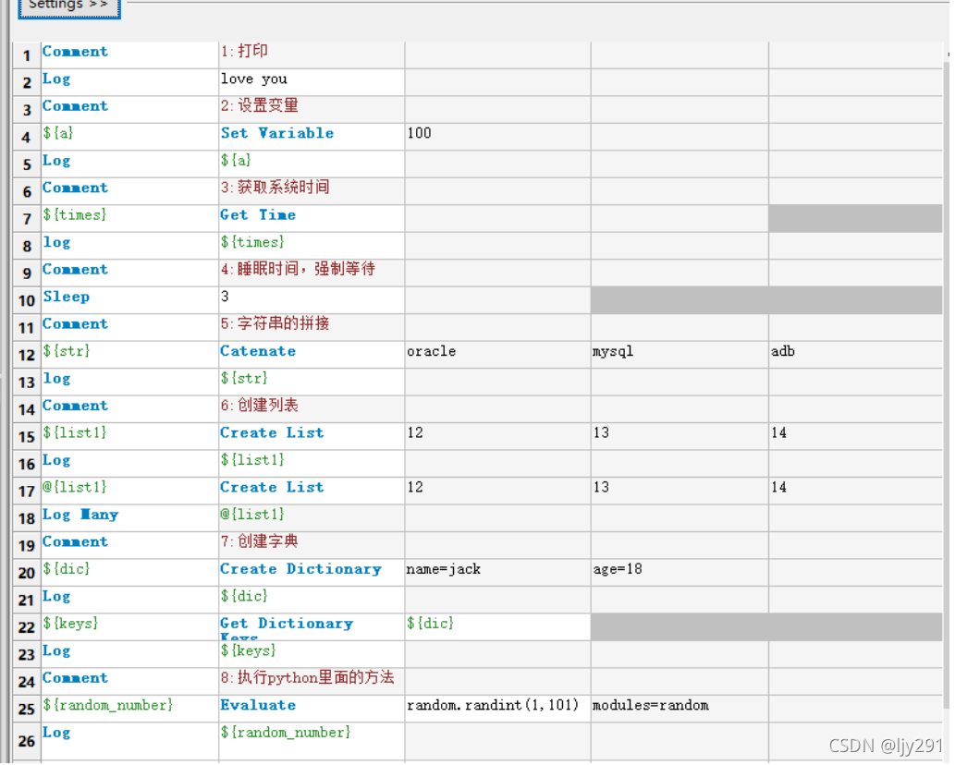
Task: Select the ${dic} variable cell in row 20
Action: tap(129, 573)
